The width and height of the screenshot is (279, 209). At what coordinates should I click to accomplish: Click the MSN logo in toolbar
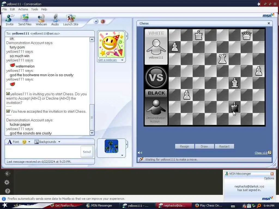point(268,16)
